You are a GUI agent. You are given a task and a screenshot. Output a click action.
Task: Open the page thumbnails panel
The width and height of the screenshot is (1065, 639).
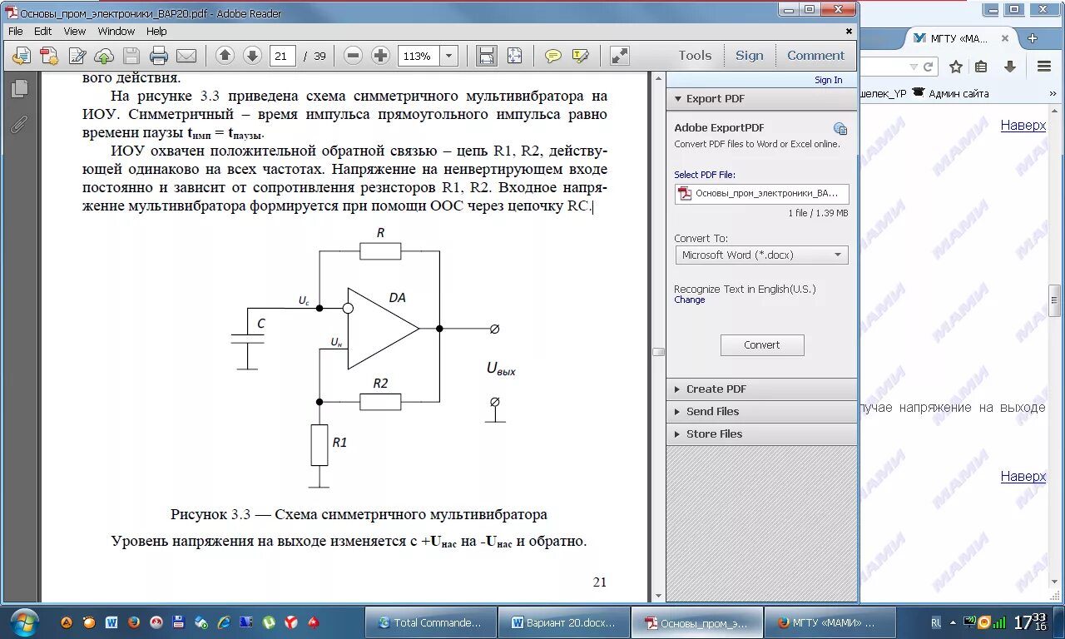point(20,88)
